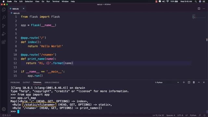Click the volume icon in menu bar
208x117 pixels.
point(164,1)
